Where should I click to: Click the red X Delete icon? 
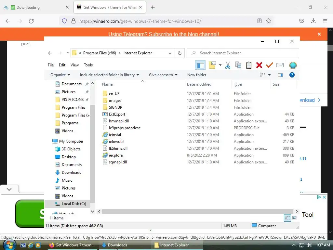coord(259,65)
